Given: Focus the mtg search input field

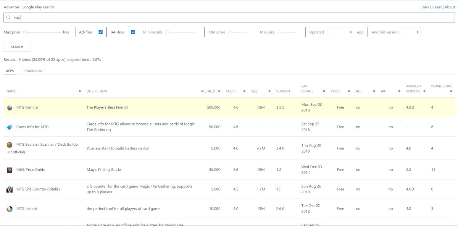Looking at the screenshot, I should [x=229, y=18].
